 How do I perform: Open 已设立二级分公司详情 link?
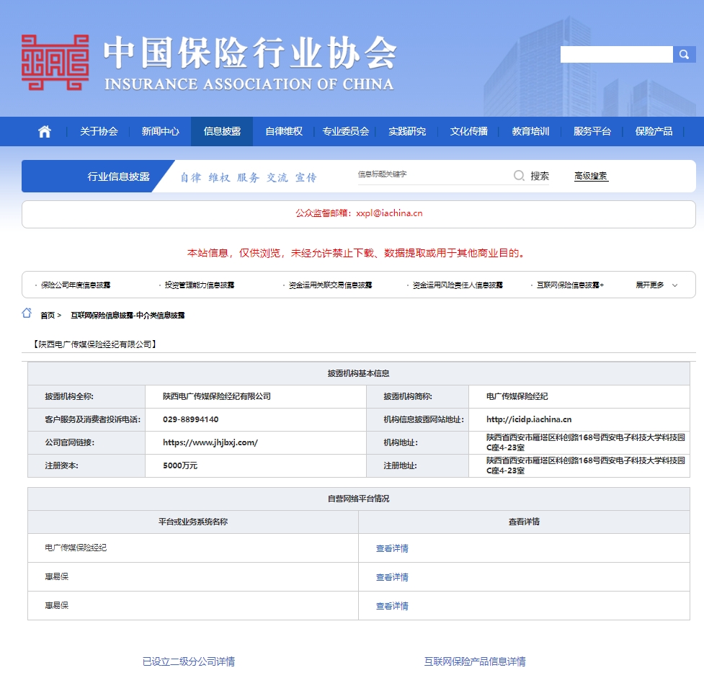click(189, 661)
